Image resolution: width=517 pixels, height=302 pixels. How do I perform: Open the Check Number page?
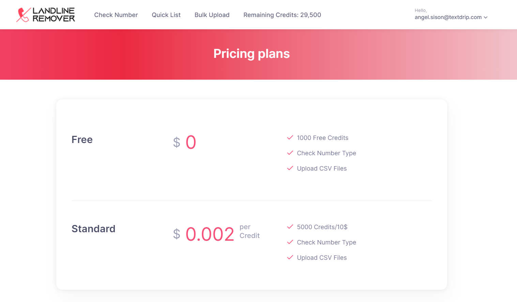[116, 15]
